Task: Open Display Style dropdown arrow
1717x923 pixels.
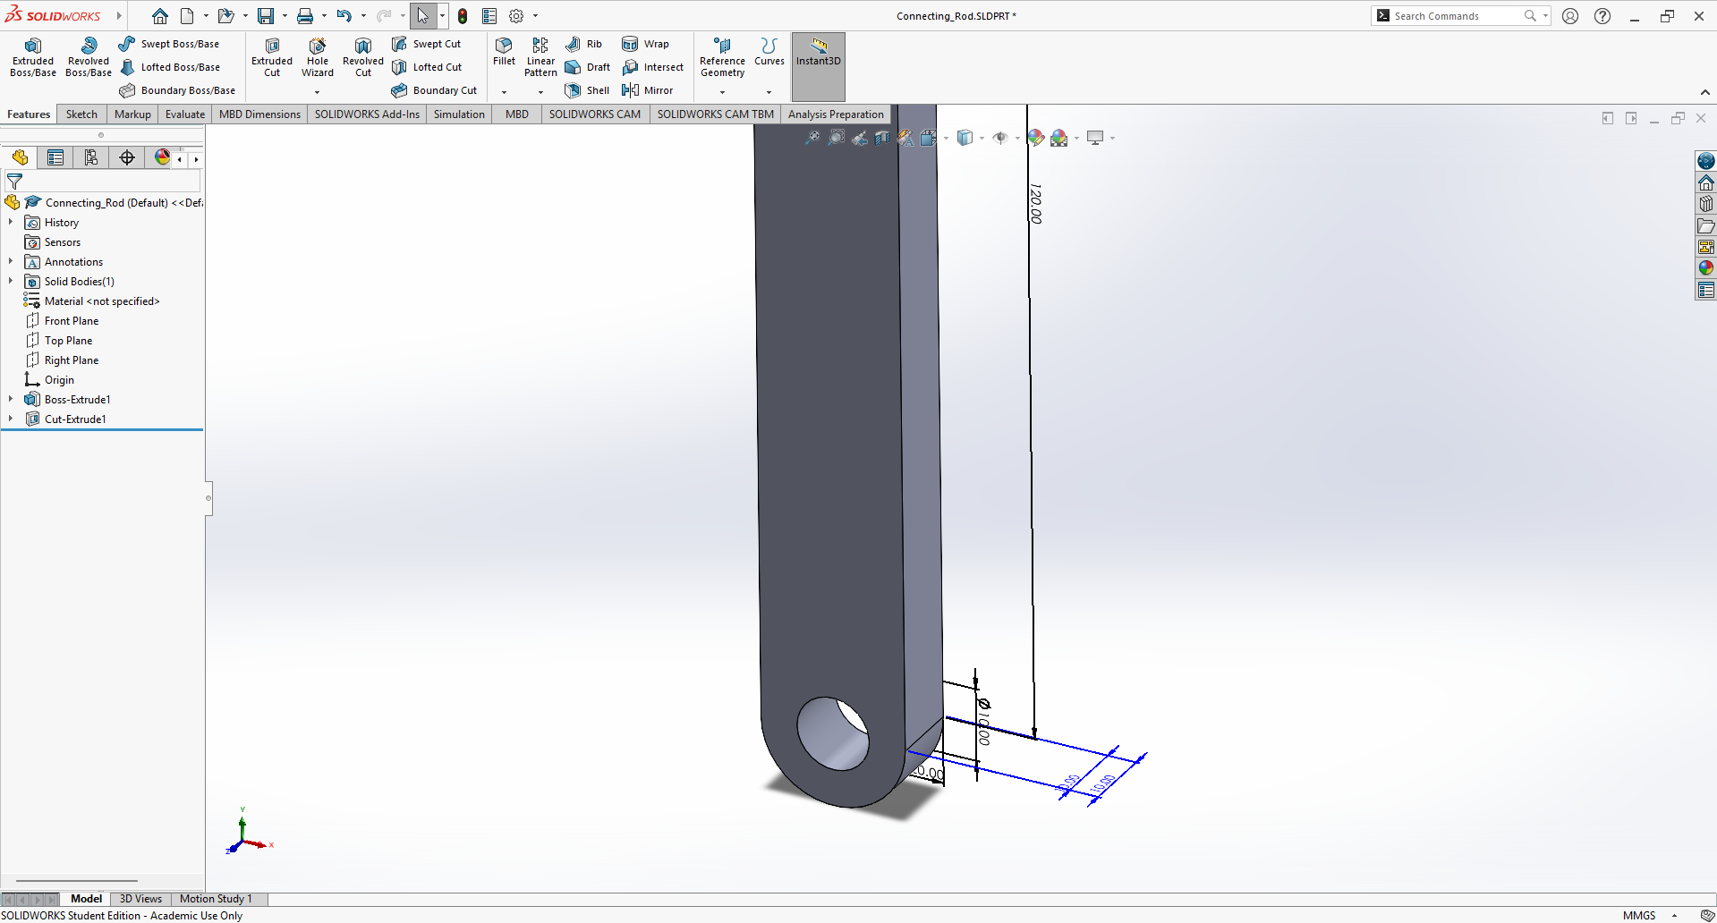Action: click(982, 138)
